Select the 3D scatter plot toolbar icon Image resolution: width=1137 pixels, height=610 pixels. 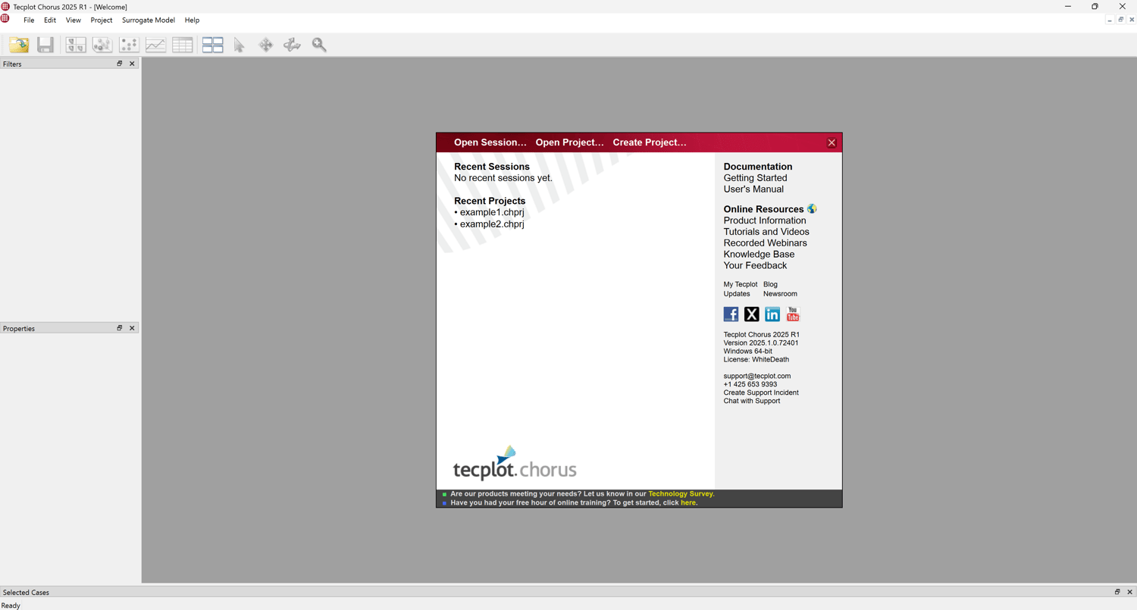tap(102, 45)
